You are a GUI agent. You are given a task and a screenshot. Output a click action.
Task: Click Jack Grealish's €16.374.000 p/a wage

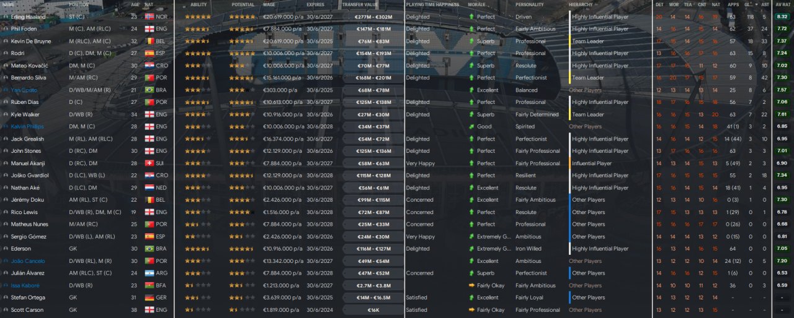283,139
